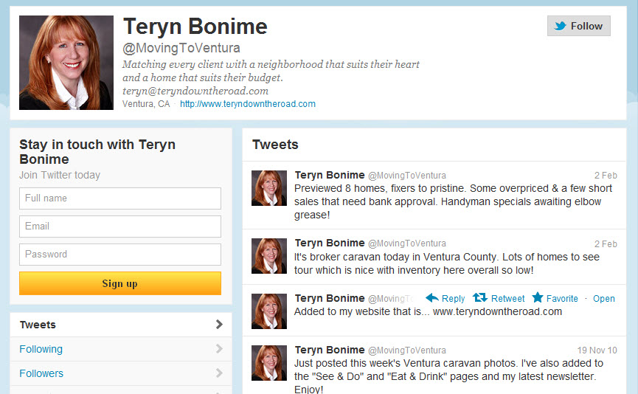Expand the Followers row chevron
Image resolution: width=638 pixels, height=394 pixels.
(x=219, y=373)
